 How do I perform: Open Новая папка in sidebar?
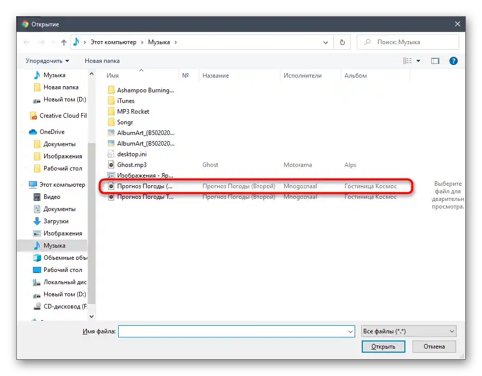tap(56, 87)
